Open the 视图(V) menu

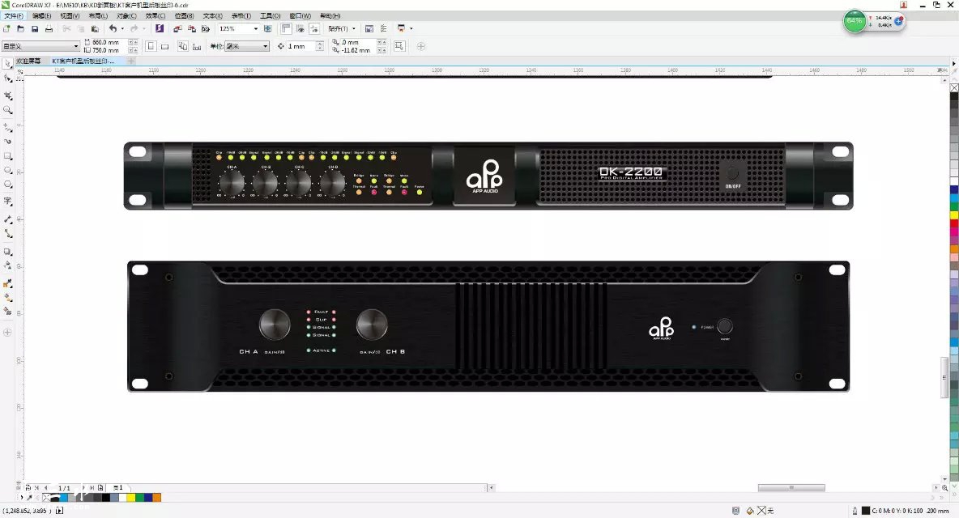70,16
